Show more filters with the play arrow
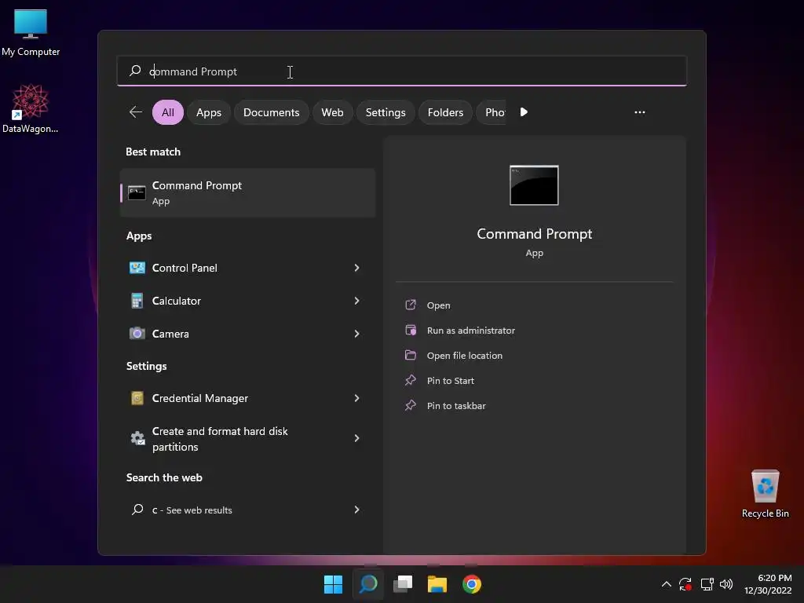The width and height of the screenshot is (804, 603). tap(524, 111)
